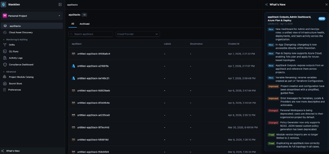Click the Compliance Dashboard shield icon

click(5, 64)
